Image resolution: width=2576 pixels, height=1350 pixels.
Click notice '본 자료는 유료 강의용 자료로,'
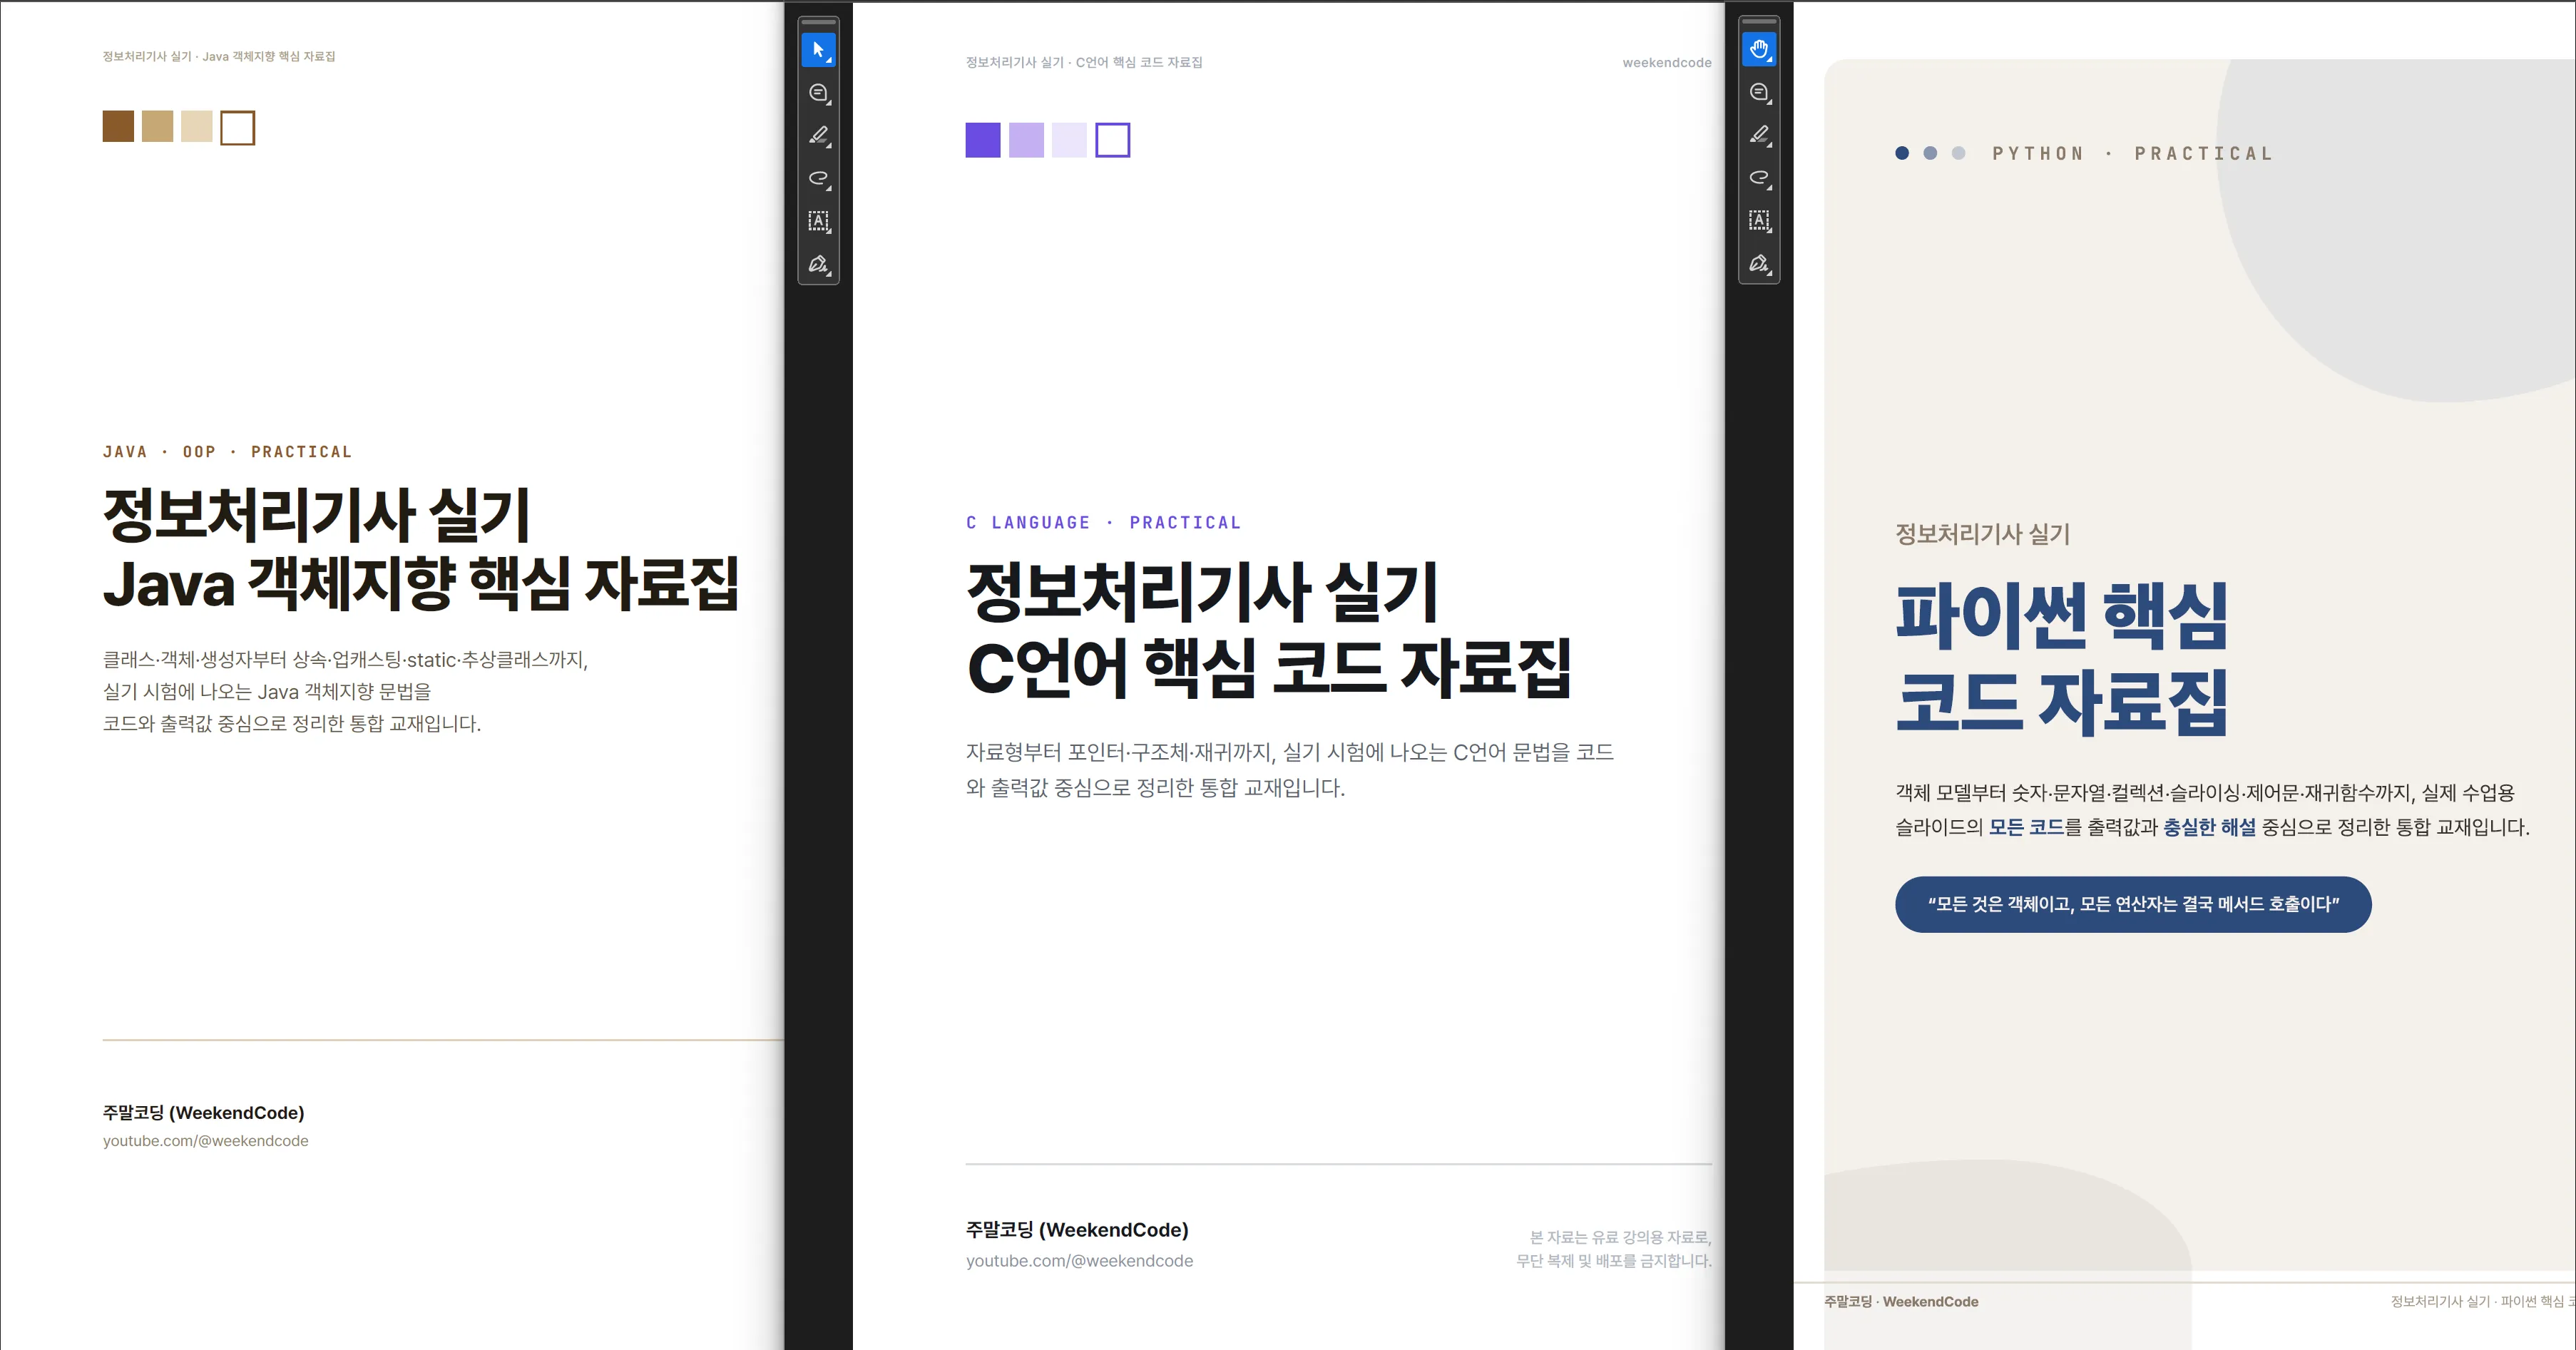click(x=1620, y=1238)
